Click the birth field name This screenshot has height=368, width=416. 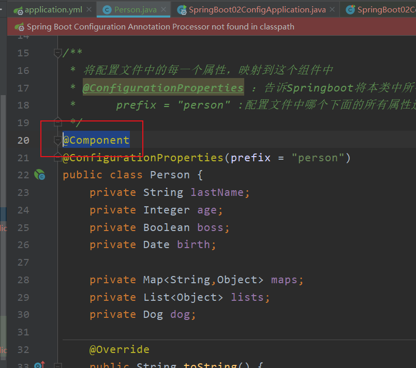tap(194, 244)
